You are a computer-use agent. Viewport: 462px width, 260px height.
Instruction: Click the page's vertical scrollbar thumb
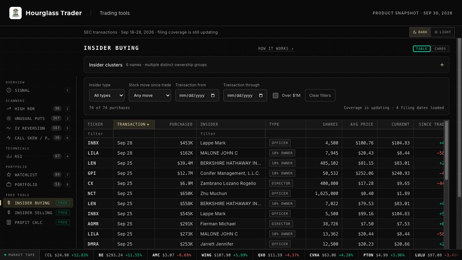click(459, 118)
